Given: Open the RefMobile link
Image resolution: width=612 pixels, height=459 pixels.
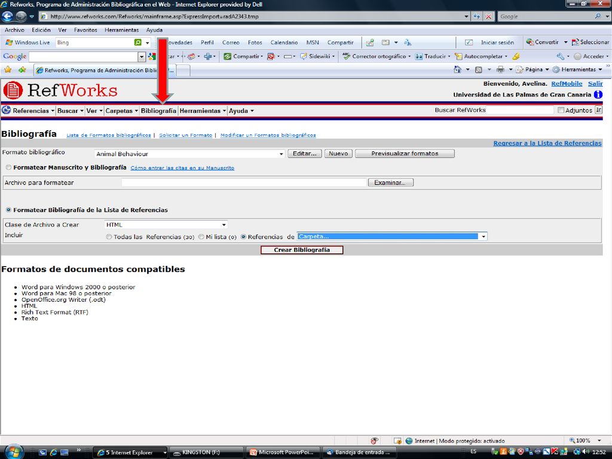Looking at the screenshot, I should pos(567,84).
